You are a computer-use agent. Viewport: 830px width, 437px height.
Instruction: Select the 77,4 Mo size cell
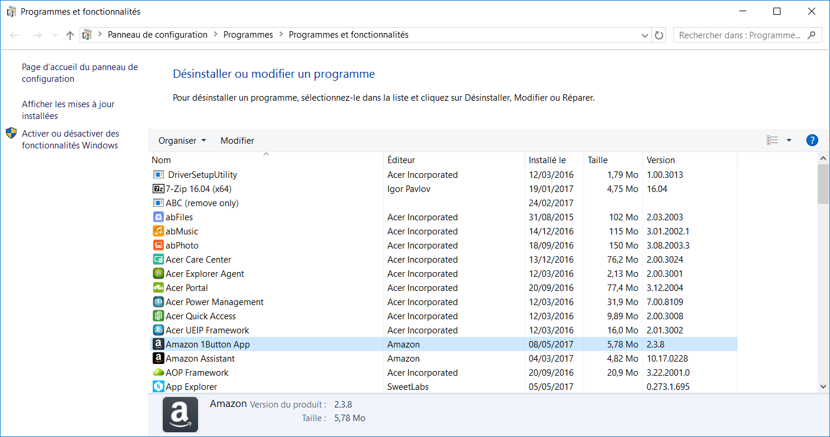click(x=623, y=288)
